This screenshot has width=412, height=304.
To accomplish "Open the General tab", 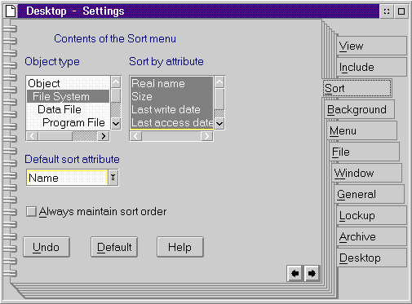I will coord(370,194).
